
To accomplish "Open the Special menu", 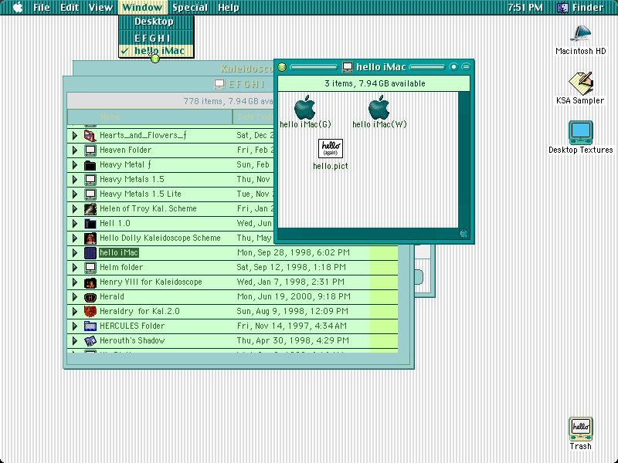I will click(190, 8).
